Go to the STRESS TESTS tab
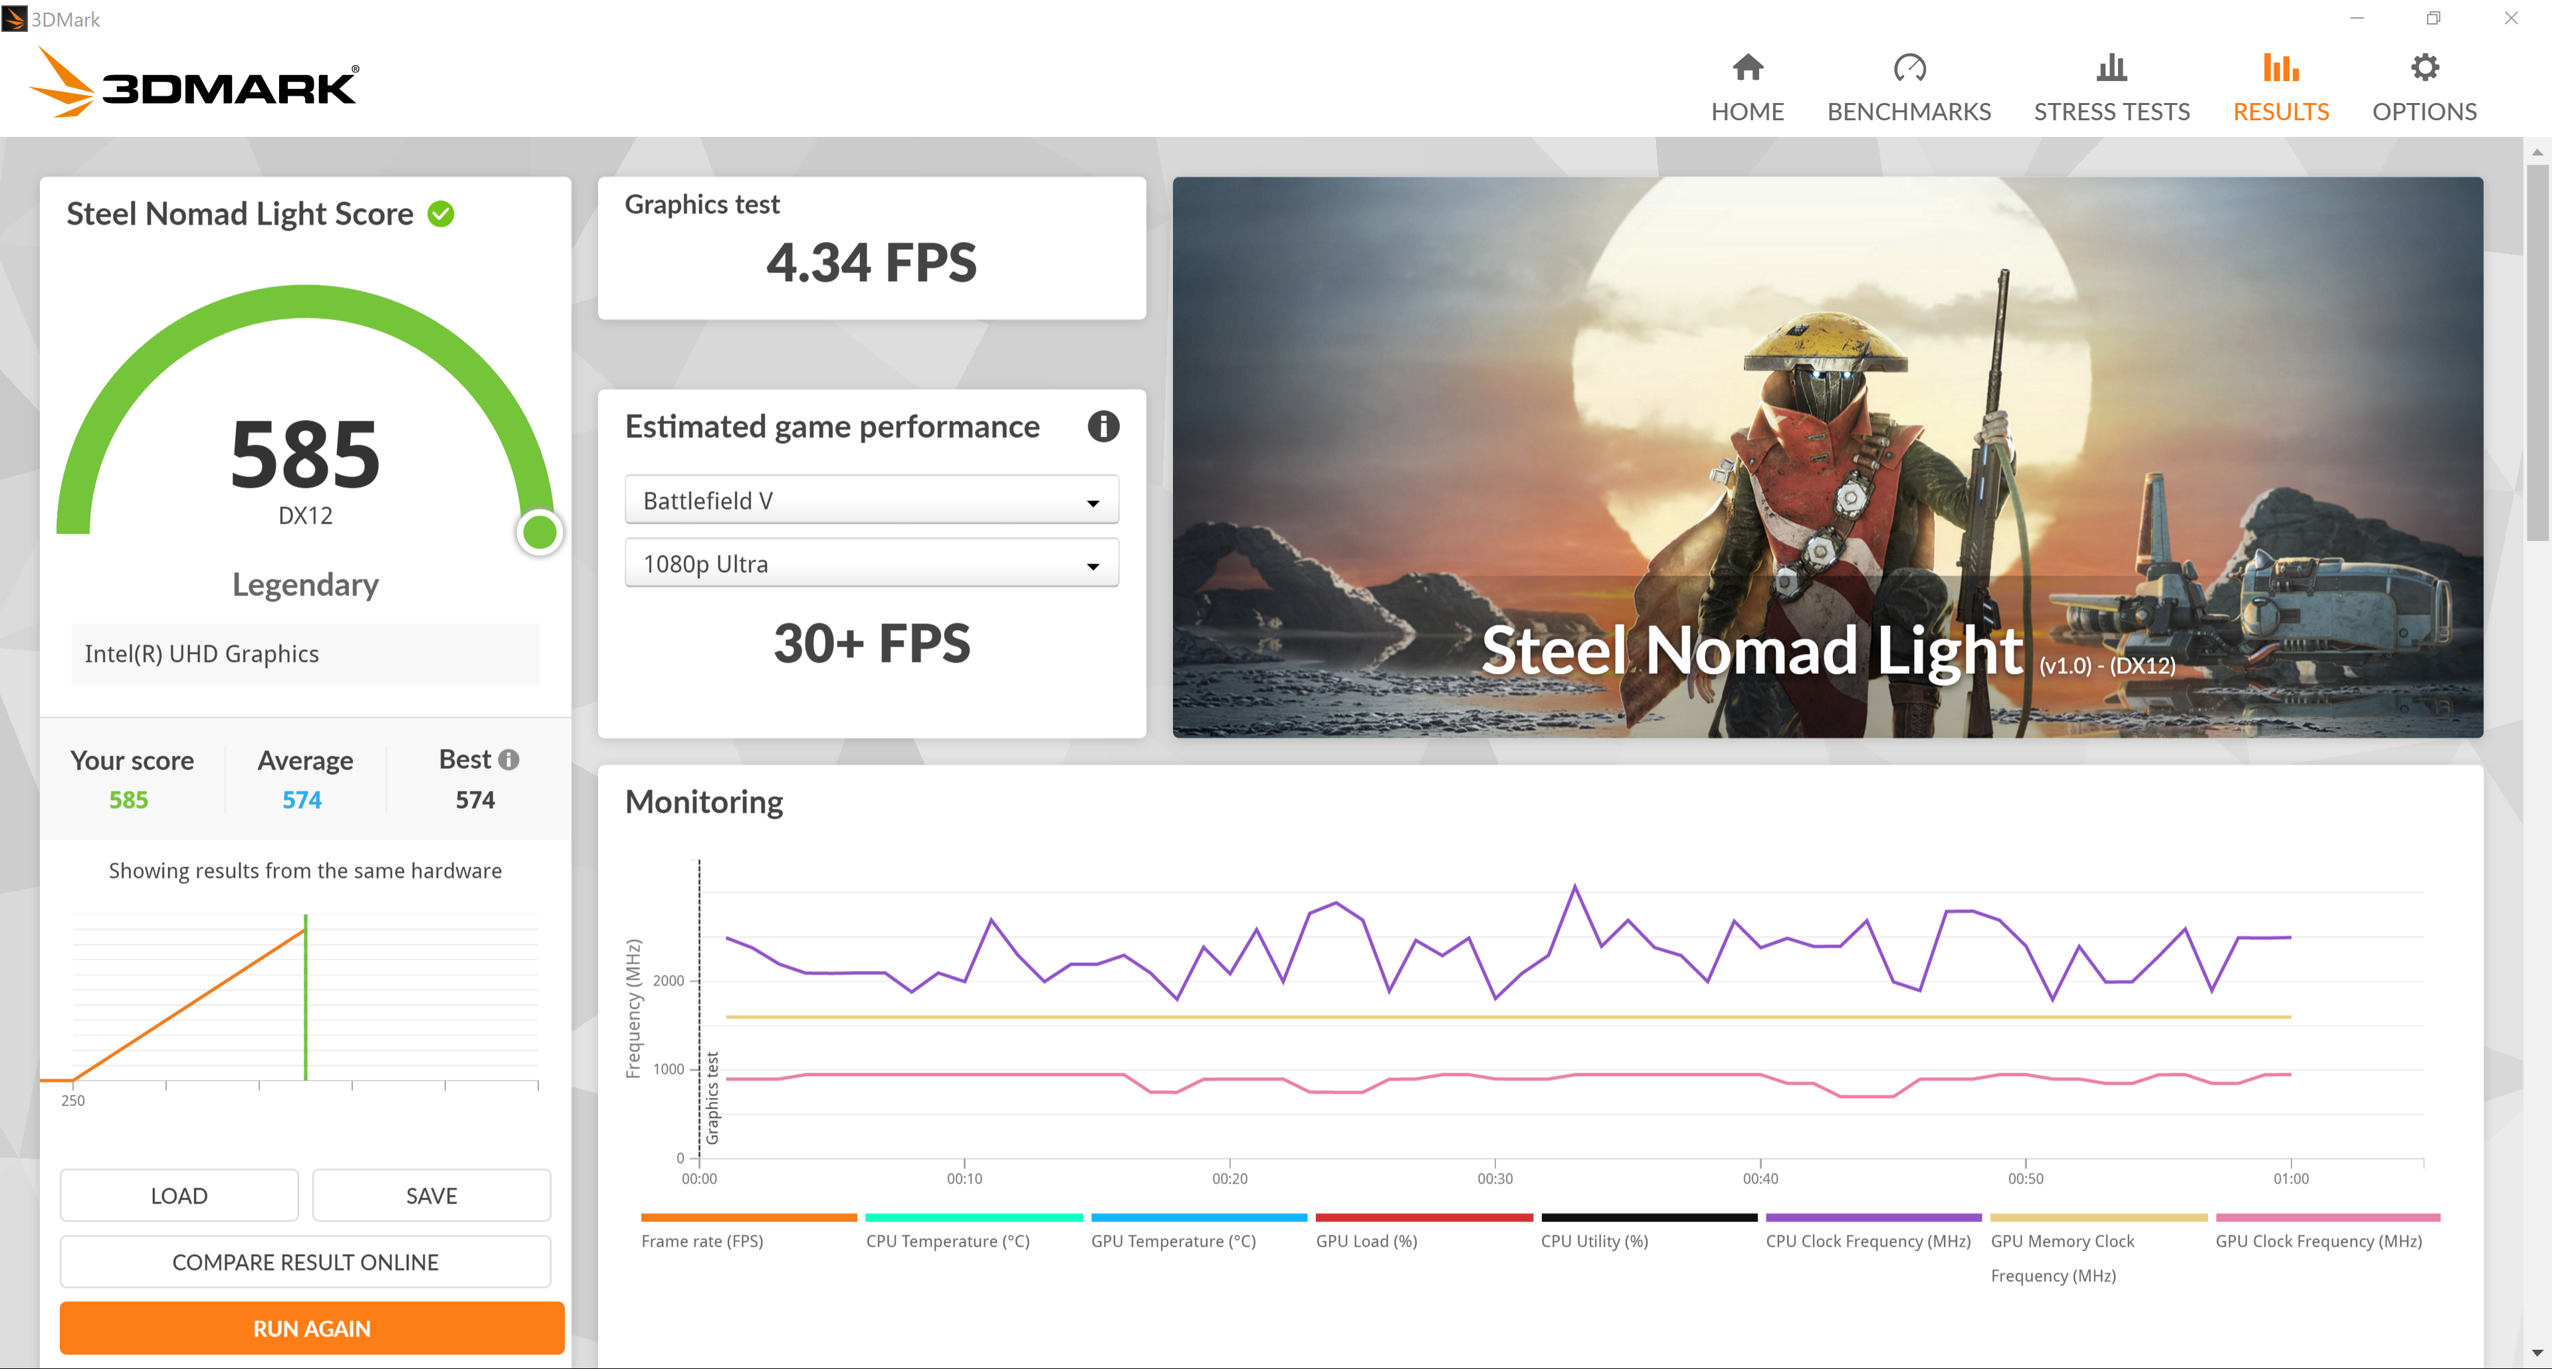Screen dimensions: 2552x1369 pyautogui.click(x=2111, y=112)
